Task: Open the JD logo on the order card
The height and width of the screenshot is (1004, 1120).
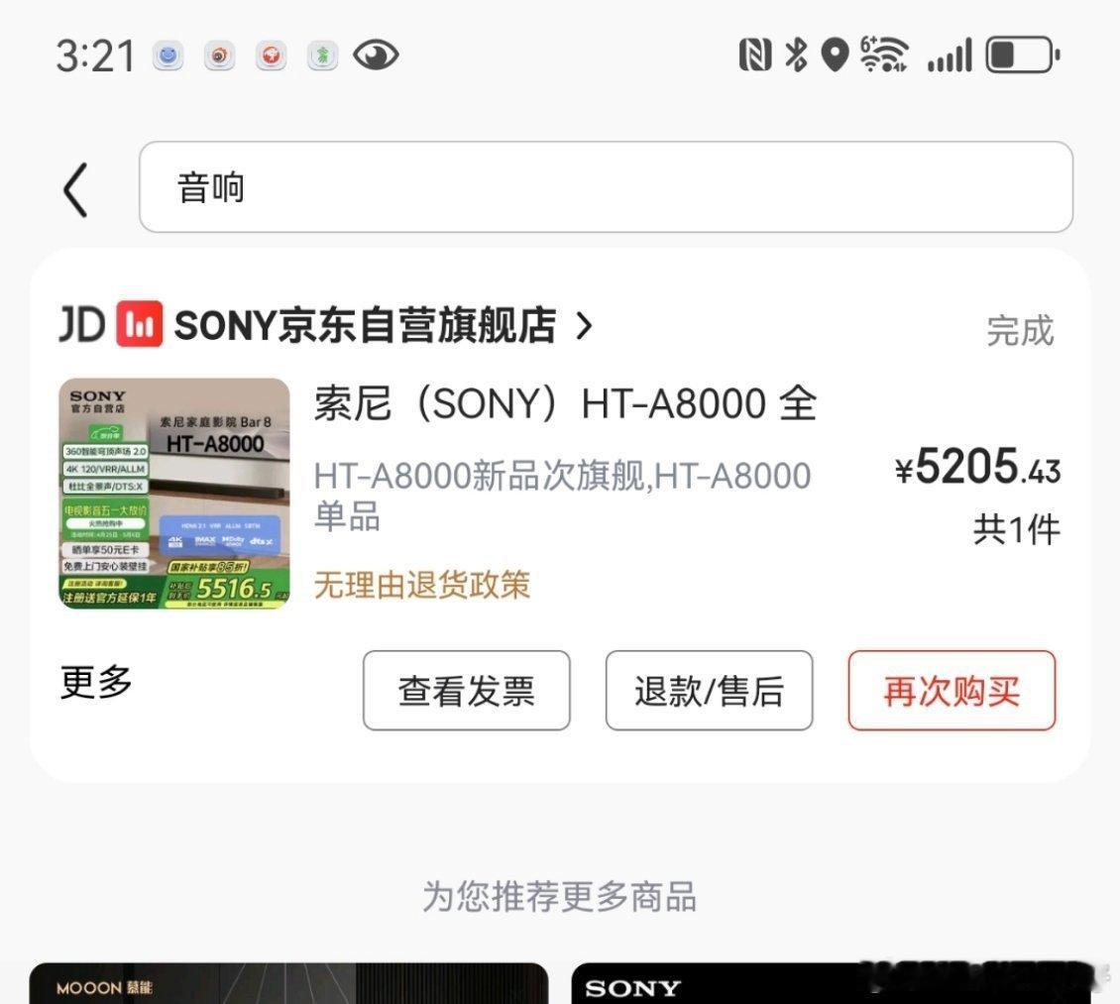Action: pos(82,324)
